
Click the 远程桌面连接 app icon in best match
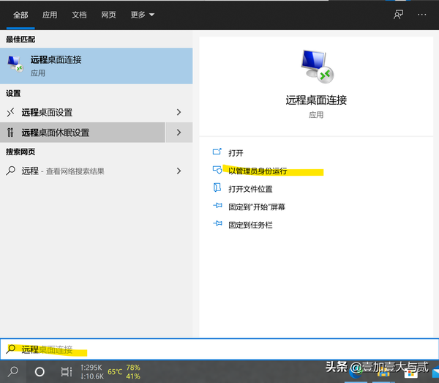[x=15, y=64]
